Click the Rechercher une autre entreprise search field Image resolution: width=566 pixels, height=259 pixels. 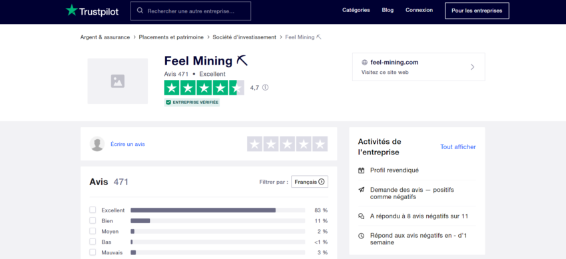click(190, 11)
